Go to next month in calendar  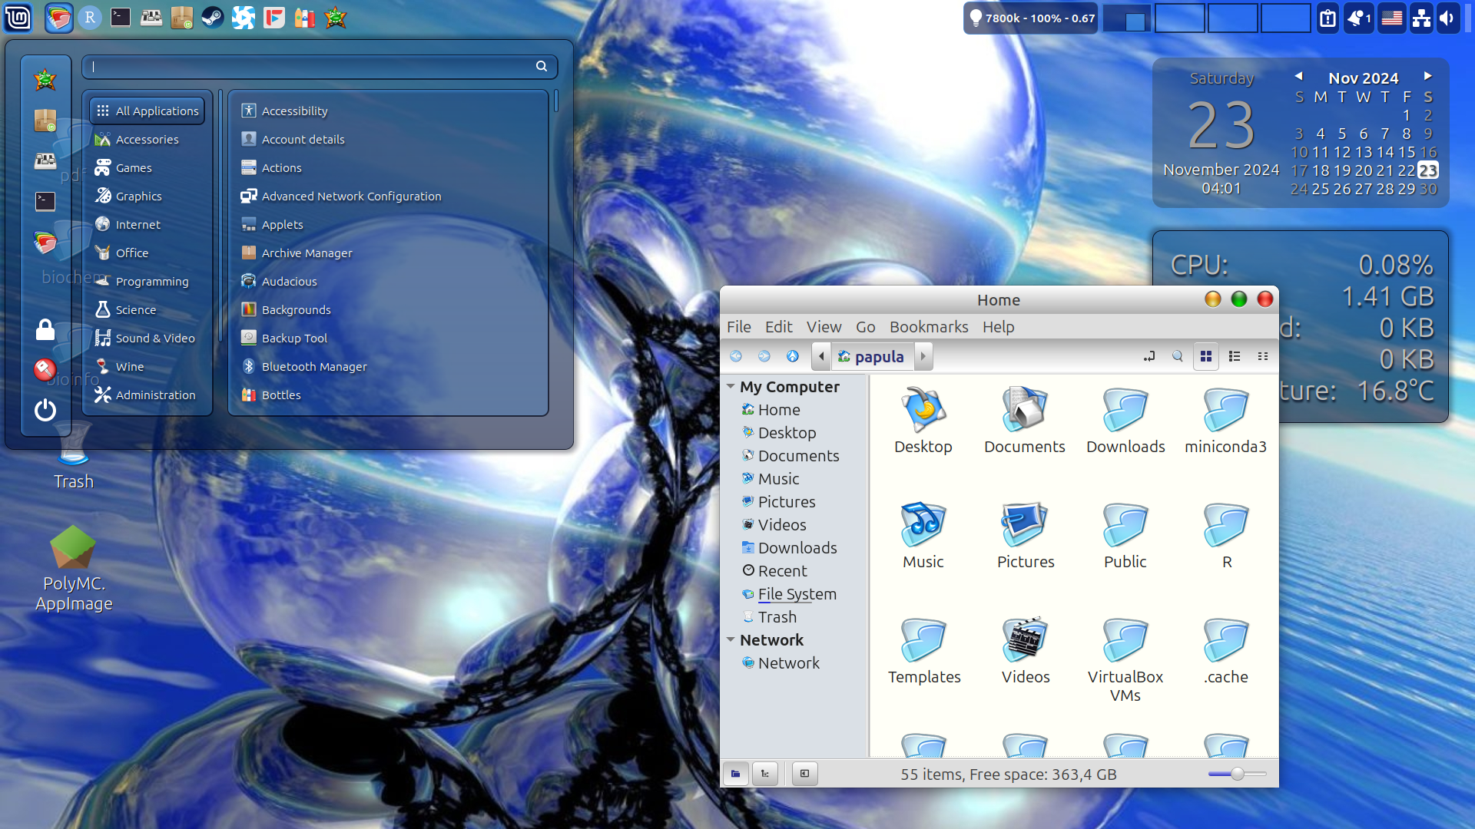1427,76
